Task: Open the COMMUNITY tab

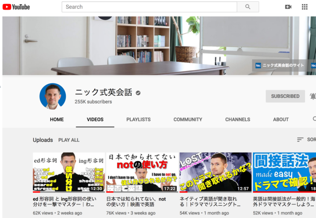Action: click(x=188, y=119)
